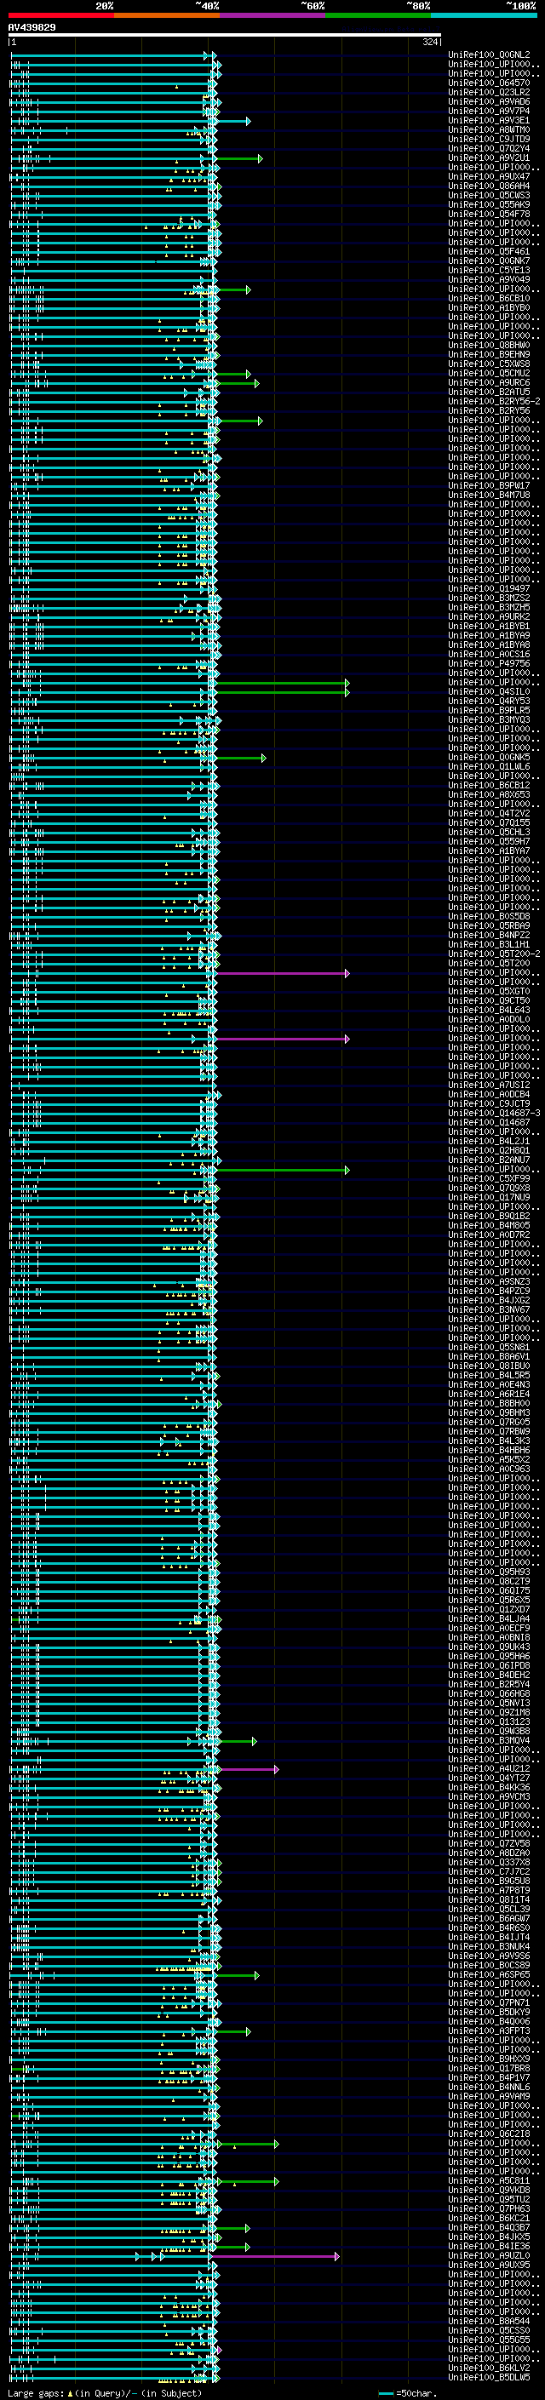
Task: Select the UniRef100_C5XF99 label
Action: point(488,1178)
